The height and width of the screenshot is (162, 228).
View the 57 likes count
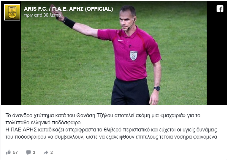click(15, 153)
